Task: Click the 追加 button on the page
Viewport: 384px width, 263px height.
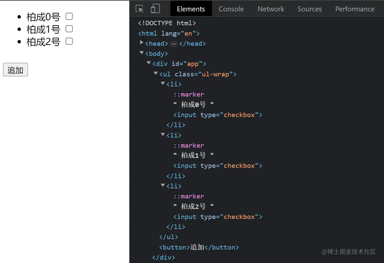Action: (15, 70)
